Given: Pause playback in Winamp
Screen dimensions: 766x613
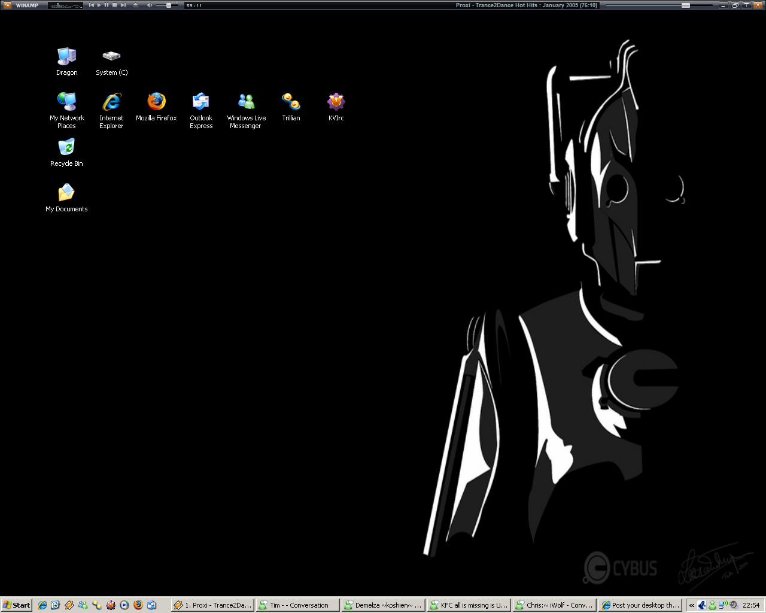Looking at the screenshot, I should (107, 5).
